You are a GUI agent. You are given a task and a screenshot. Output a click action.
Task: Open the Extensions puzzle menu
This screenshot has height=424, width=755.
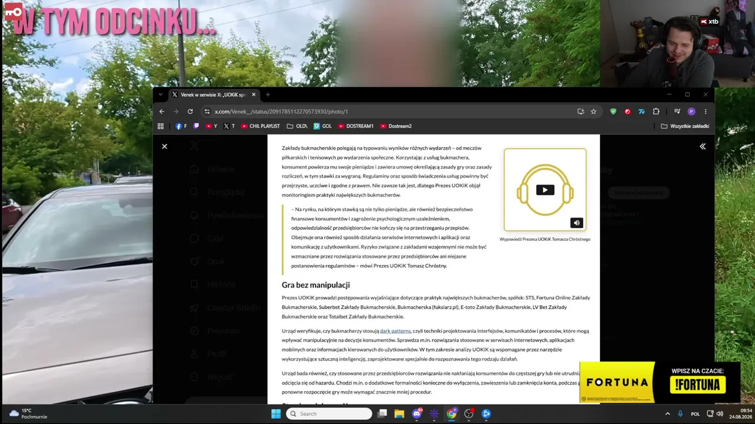656,111
